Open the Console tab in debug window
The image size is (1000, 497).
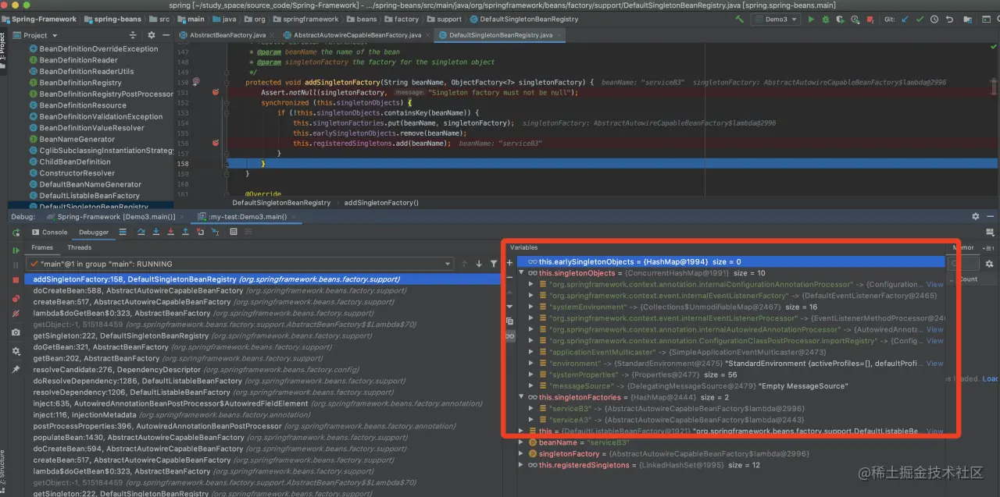coord(50,232)
